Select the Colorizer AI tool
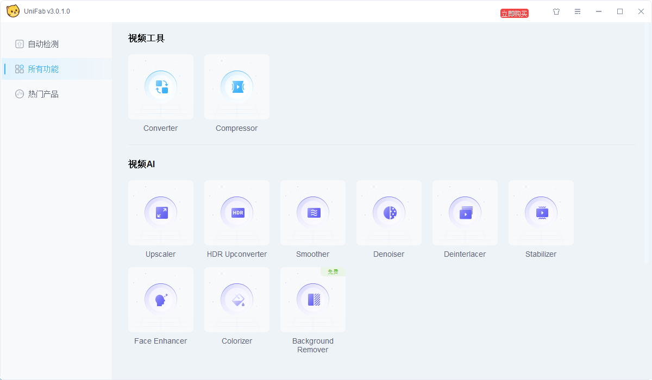Viewport: 652px width, 380px height. pos(236,300)
